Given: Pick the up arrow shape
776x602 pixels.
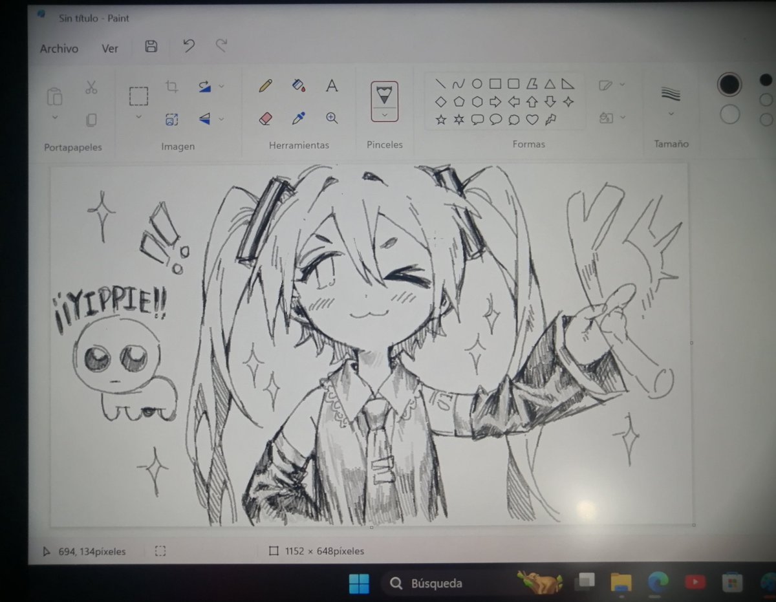Looking at the screenshot, I should [x=532, y=102].
